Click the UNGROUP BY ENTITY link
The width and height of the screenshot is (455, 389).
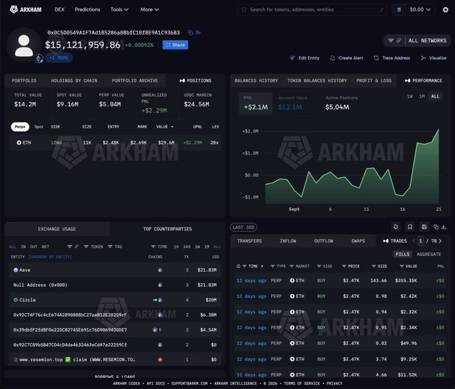[50, 257]
